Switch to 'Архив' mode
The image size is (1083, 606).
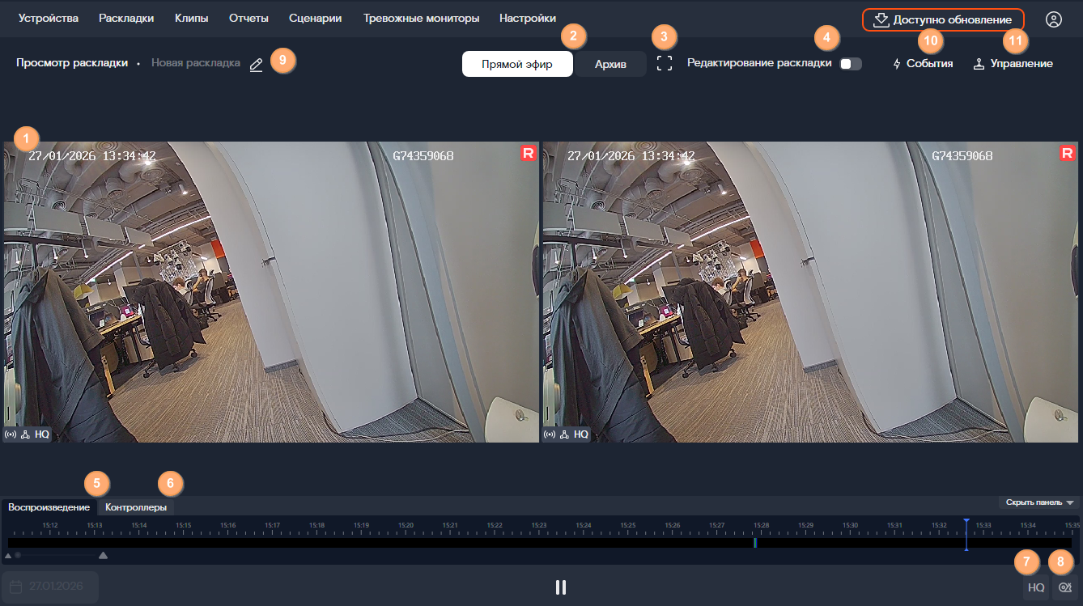tap(610, 64)
